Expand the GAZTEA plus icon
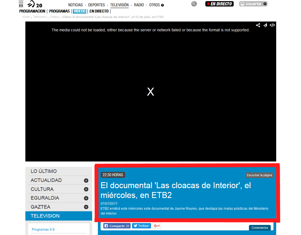This screenshot has height=235, width=301. click(86, 207)
